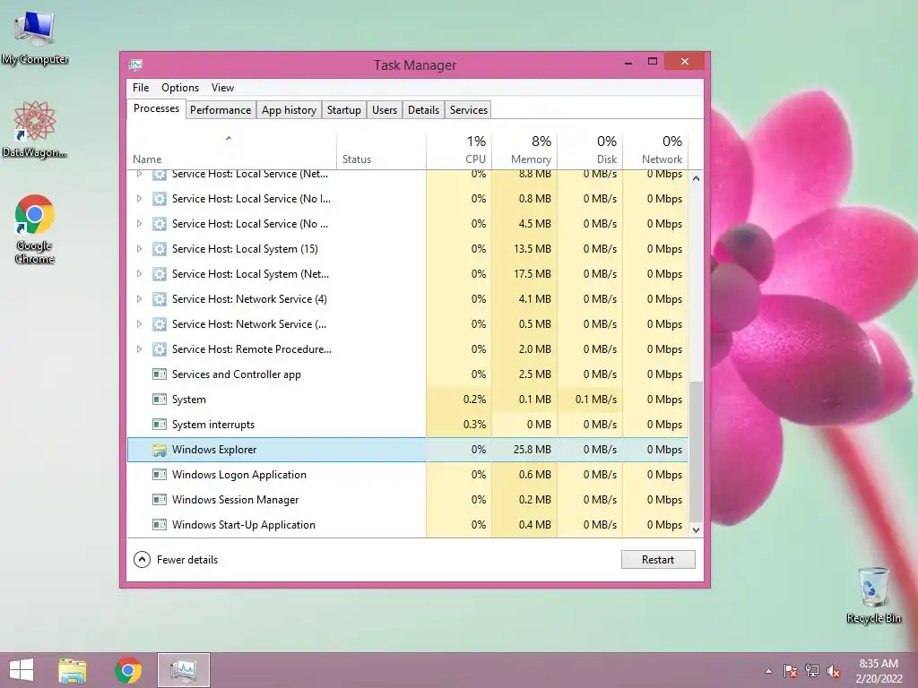Click the muted volume tray icon
This screenshot has width=918, height=688.
coord(834,671)
